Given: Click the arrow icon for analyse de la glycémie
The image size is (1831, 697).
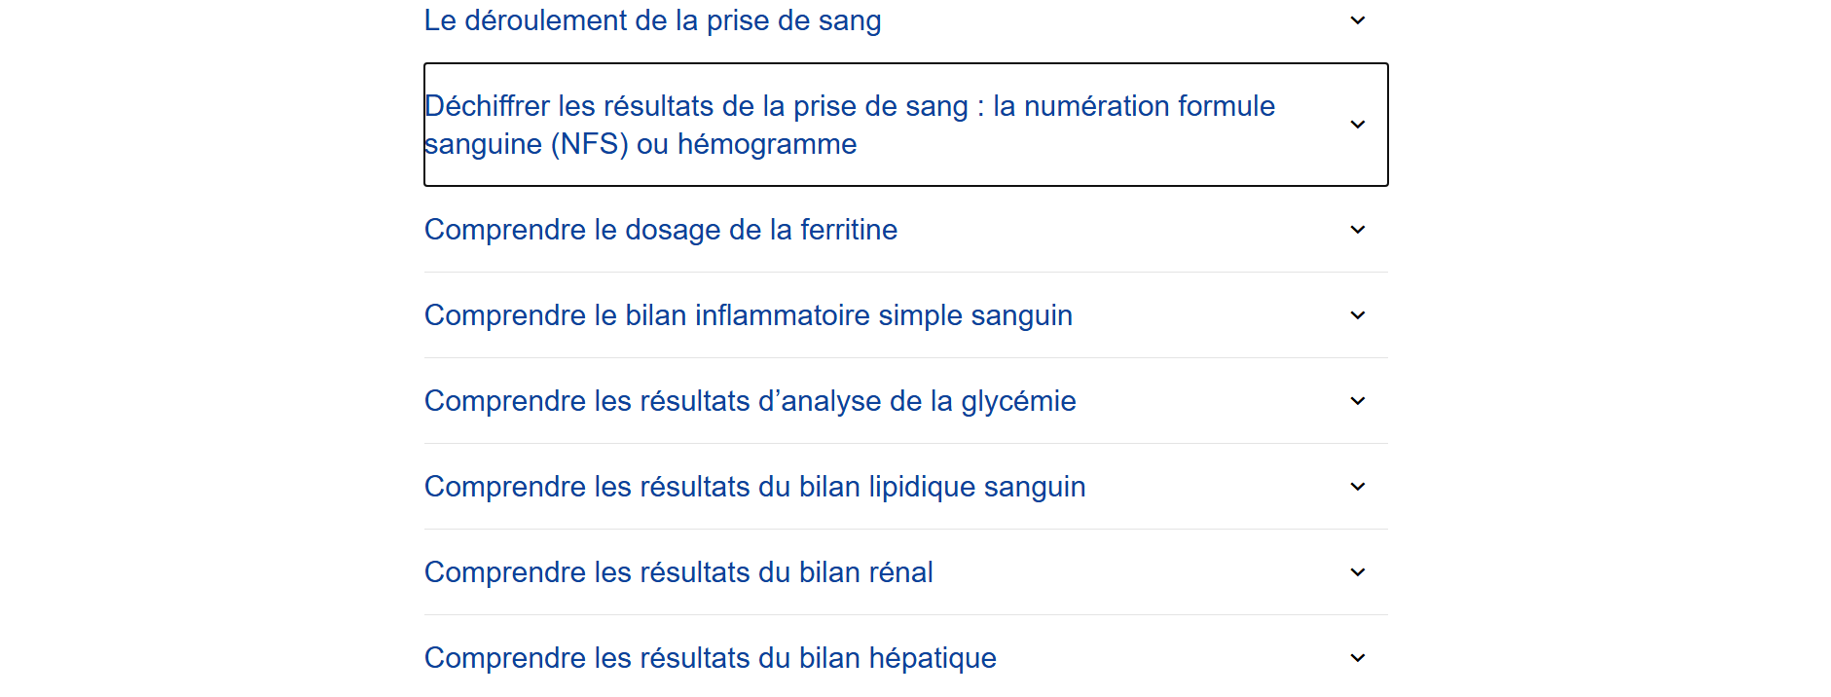Looking at the screenshot, I should (1358, 401).
